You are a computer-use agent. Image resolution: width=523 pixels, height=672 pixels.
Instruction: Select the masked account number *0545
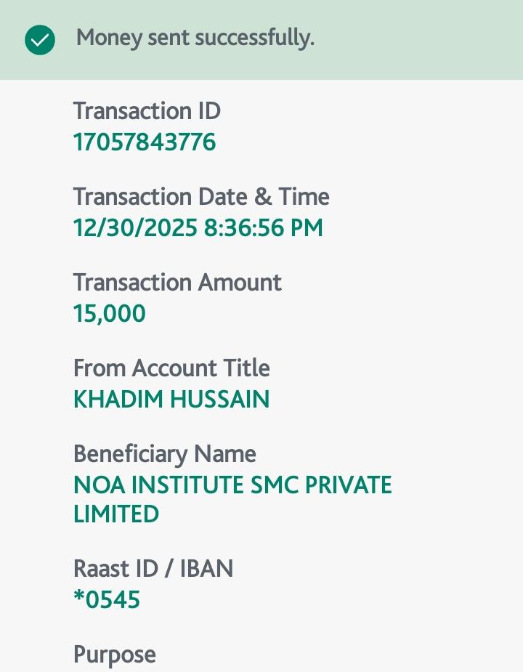(x=107, y=600)
